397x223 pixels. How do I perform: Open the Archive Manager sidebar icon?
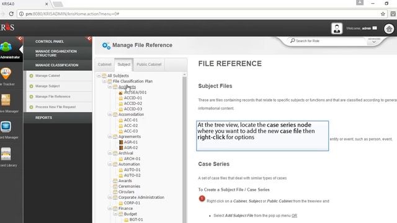(6, 100)
